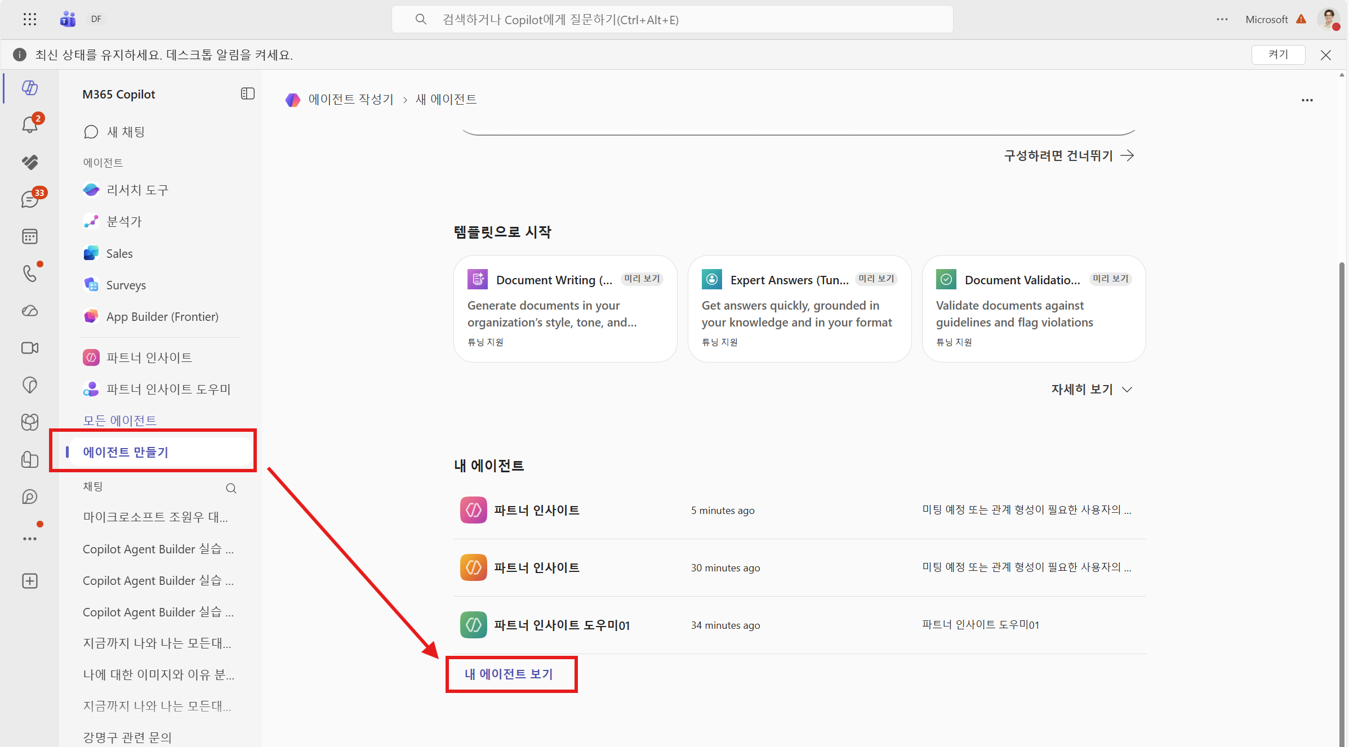This screenshot has height=747, width=1349.
Task: Click the 켜기 button to enable notifications
Action: point(1278,55)
